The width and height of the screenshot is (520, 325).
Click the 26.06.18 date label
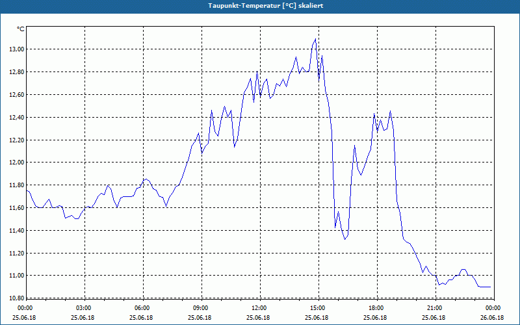492,318
